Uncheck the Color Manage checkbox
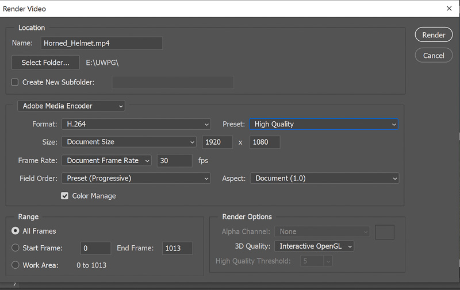This screenshot has width=460, height=290. [65, 196]
